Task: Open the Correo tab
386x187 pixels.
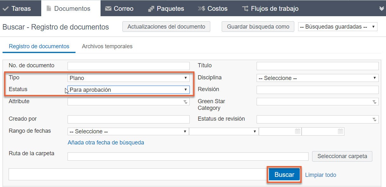Action: click(x=119, y=9)
